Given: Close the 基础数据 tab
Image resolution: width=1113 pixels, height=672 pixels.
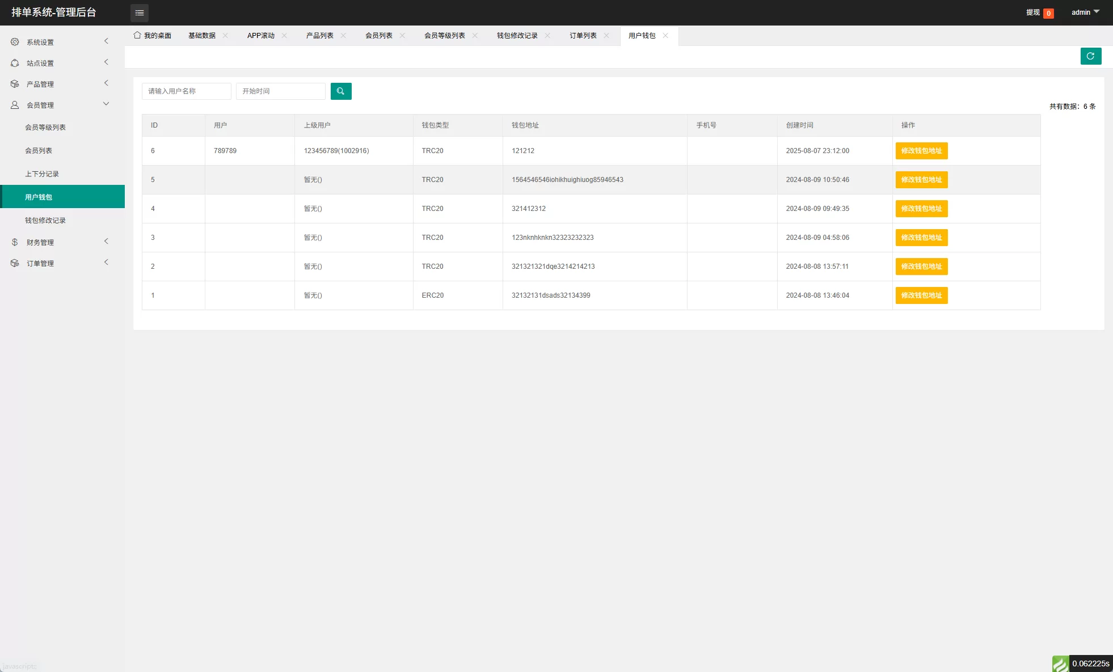Looking at the screenshot, I should [x=225, y=35].
